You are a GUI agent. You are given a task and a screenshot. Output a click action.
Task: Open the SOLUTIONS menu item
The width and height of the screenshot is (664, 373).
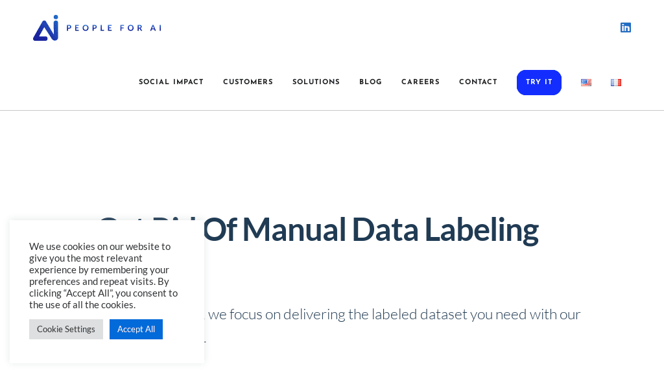316,82
